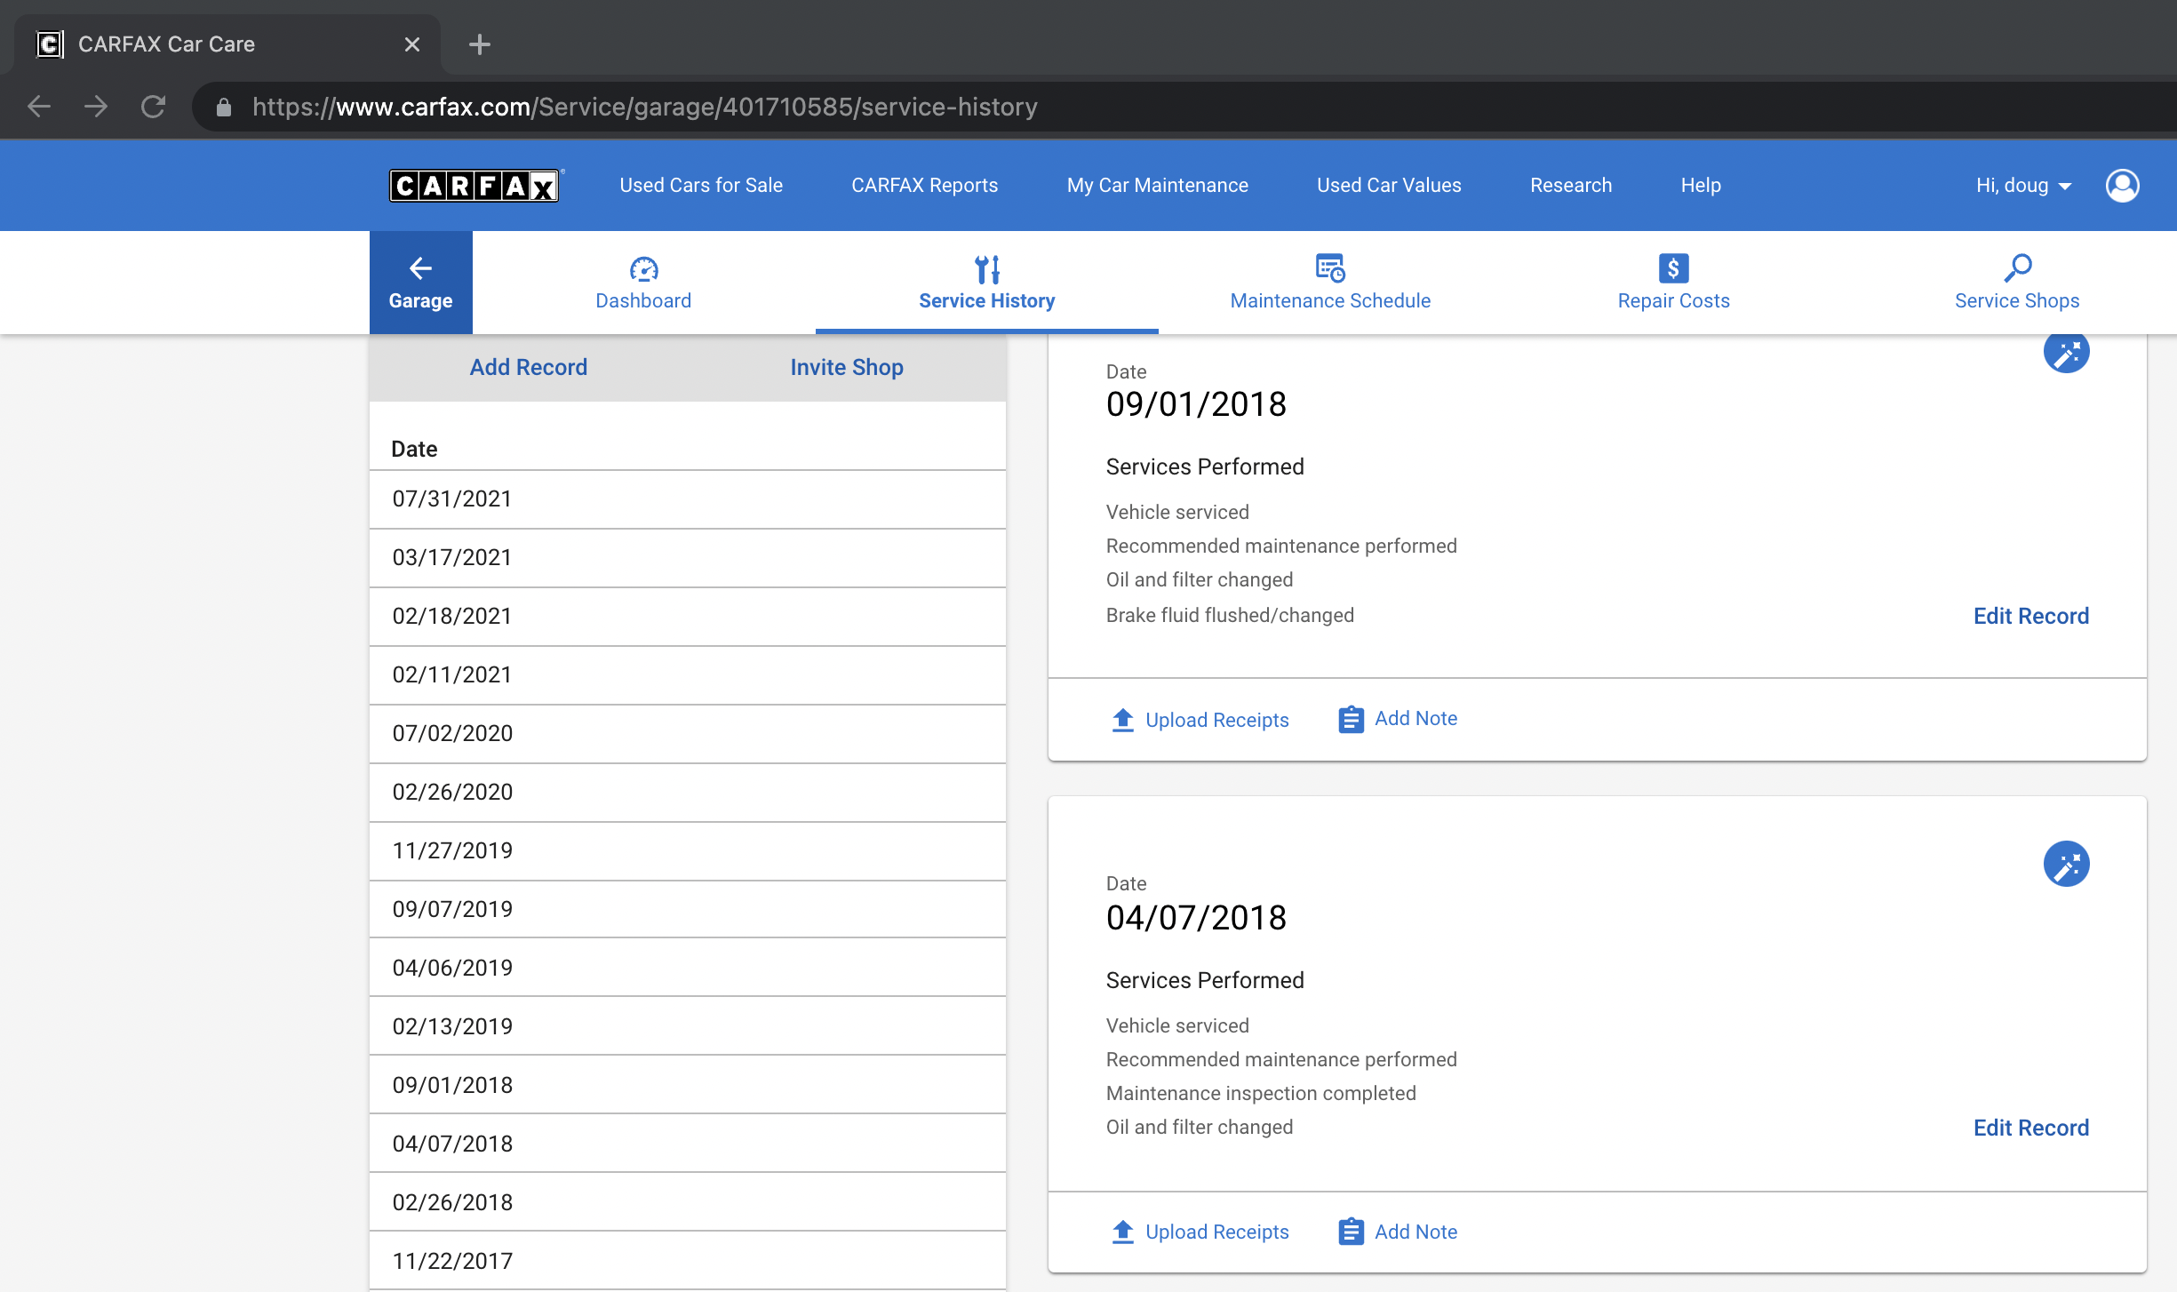Click upload arrow icon in 09/01/2018 card
The height and width of the screenshot is (1292, 2177).
tap(1123, 720)
